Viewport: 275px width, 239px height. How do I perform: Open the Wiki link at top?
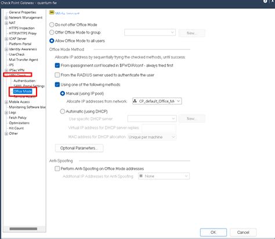(x=67, y=13)
